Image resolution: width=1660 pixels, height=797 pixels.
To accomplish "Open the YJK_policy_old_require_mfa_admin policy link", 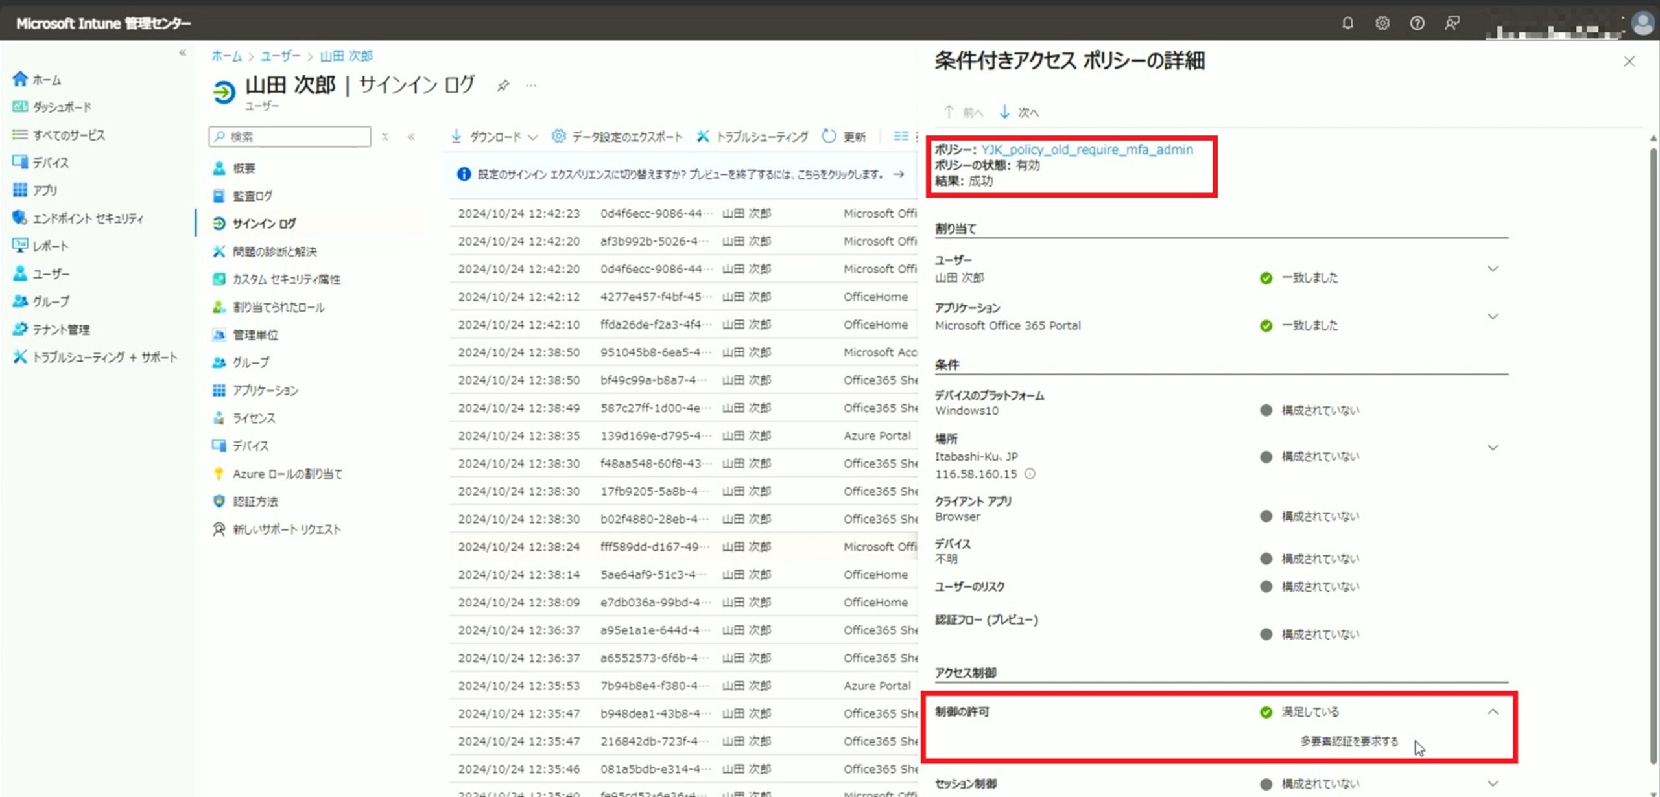I will click(1087, 150).
